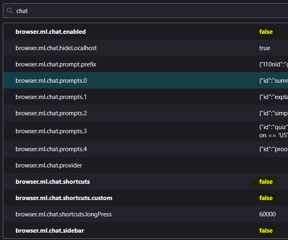Screen dimensions: 288x240
Task: Select browser.ml.chat.prompts.3 preference name
Action: (51, 131)
